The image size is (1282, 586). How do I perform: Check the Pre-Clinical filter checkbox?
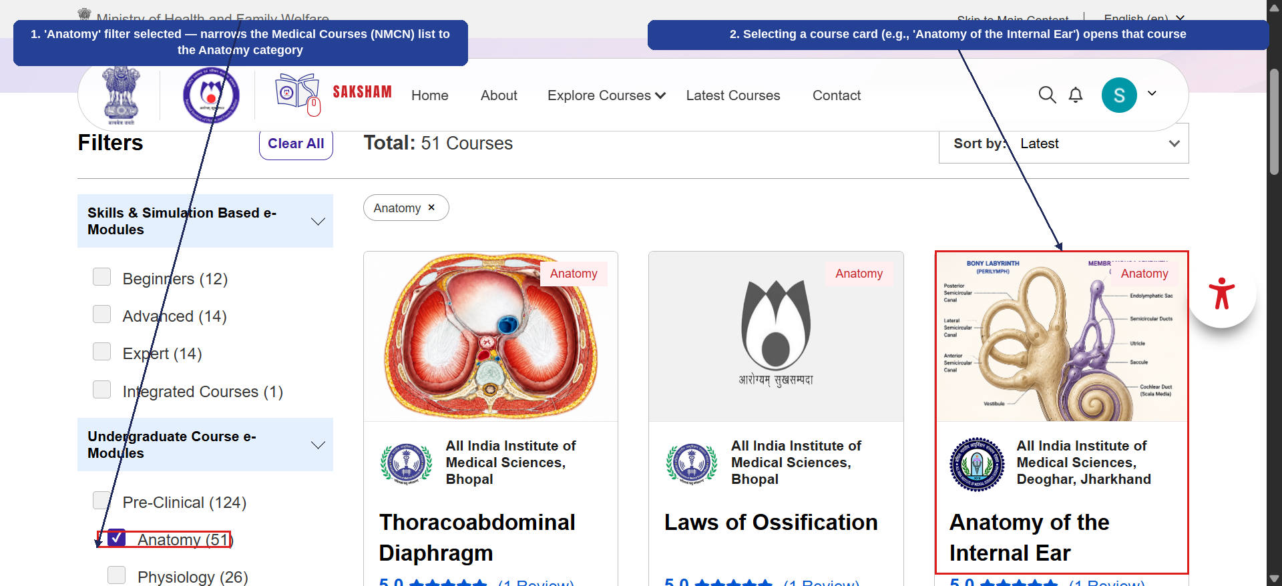point(102,501)
